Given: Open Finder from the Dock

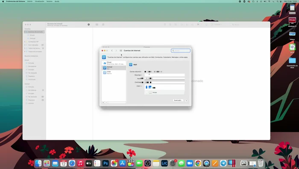Looking at the screenshot, I should [38, 163].
